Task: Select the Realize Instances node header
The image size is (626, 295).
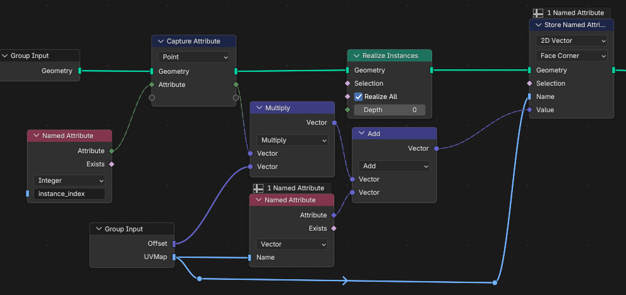Action: [x=389, y=56]
